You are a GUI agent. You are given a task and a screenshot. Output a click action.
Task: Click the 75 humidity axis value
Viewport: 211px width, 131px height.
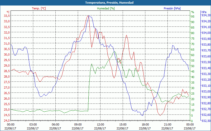[x=193, y=39]
